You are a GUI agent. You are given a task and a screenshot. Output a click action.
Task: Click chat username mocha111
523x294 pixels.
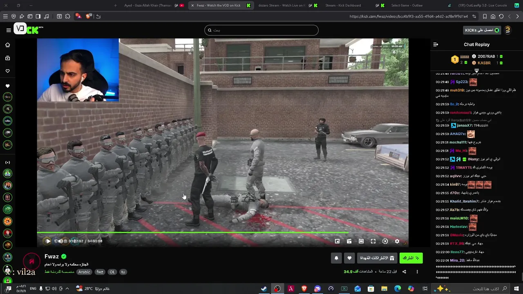coord(458,142)
